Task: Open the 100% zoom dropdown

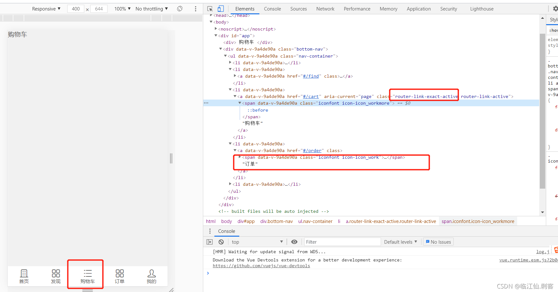Action: pyautogui.click(x=123, y=9)
